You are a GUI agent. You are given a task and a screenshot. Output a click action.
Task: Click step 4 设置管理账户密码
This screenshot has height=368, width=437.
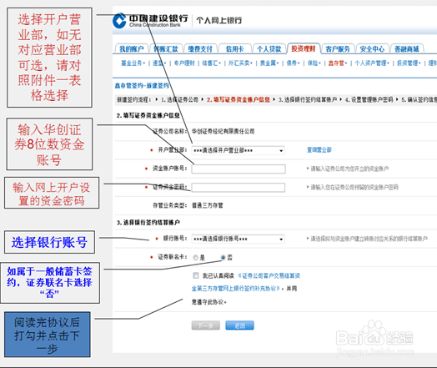[369, 100]
